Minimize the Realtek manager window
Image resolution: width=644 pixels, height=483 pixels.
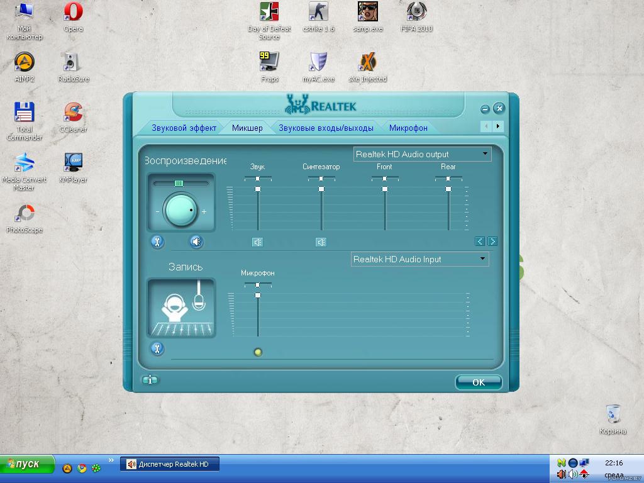[x=485, y=109]
